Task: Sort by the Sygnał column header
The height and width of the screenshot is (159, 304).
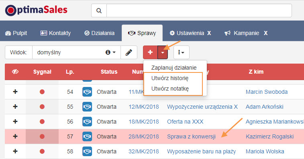Action: (x=42, y=72)
